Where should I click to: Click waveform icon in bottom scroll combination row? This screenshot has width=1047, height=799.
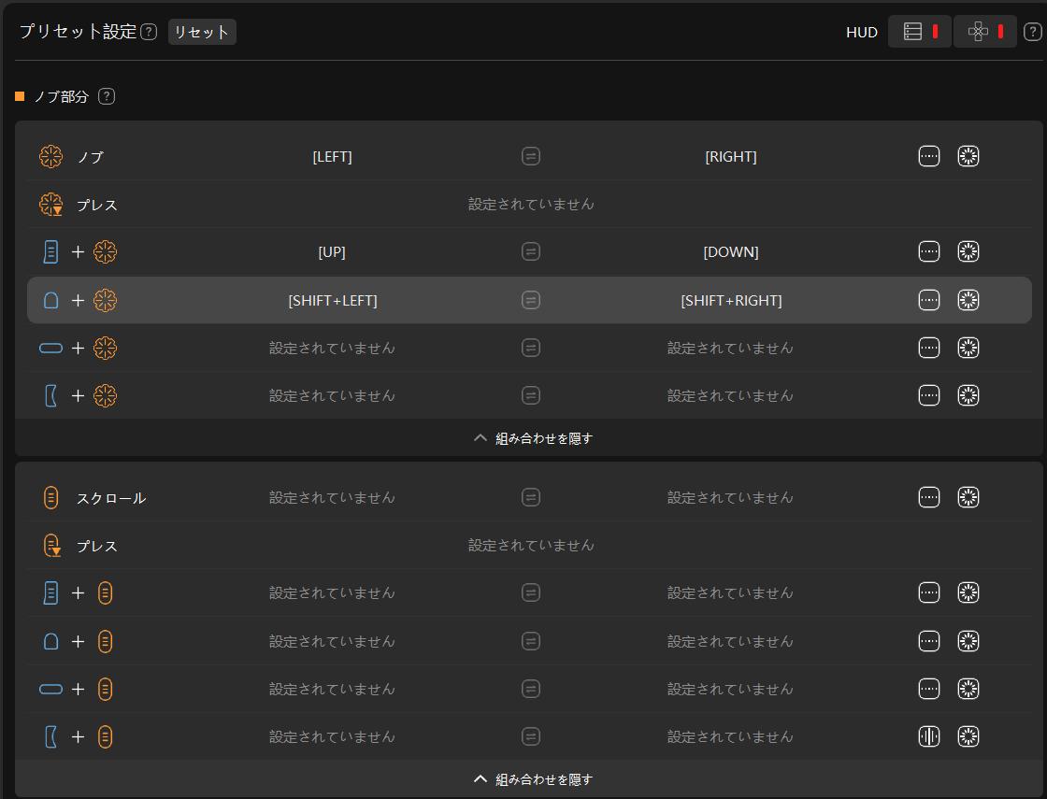click(x=928, y=736)
